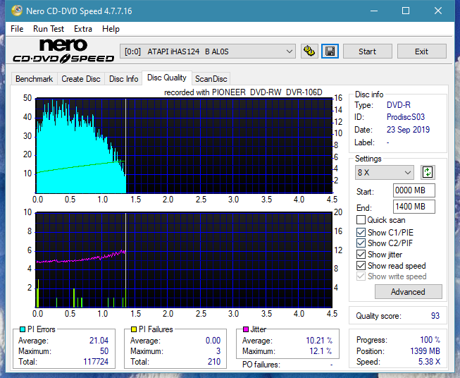The image size is (460, 378).
Task: Click the disc ID ProdiscS03 text
Action: [x=406, y=117]
